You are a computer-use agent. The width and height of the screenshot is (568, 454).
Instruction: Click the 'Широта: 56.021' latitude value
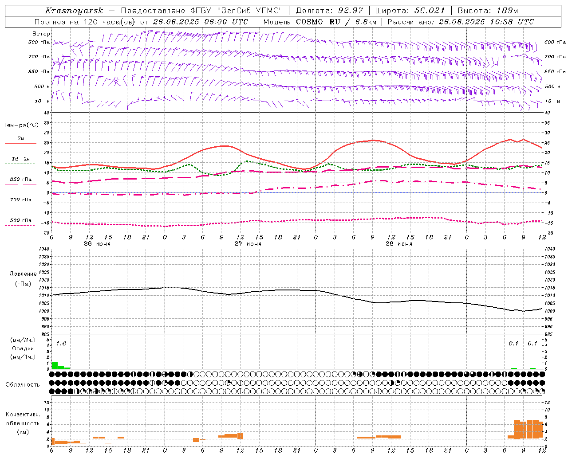(x=410, y=11)
